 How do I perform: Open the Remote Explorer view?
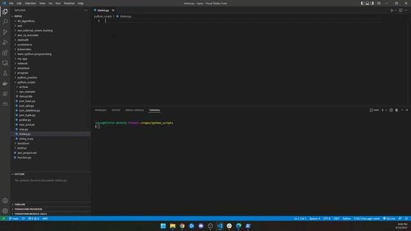point(5,63)
